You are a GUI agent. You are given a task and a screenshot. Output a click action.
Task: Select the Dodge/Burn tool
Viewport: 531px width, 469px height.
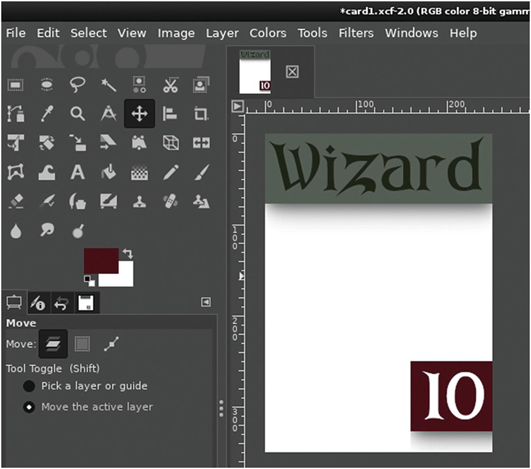[78, 231]
